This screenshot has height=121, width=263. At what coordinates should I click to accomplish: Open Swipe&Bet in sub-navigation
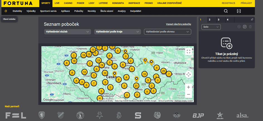136,11
